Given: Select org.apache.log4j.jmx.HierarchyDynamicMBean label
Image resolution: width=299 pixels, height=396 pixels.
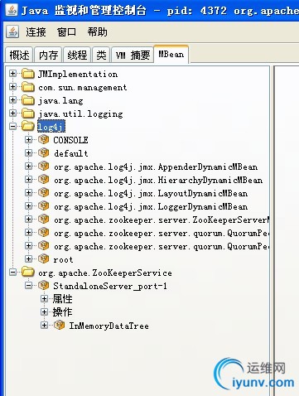Looking at the screenshot, I should click(x=158, y=180).
